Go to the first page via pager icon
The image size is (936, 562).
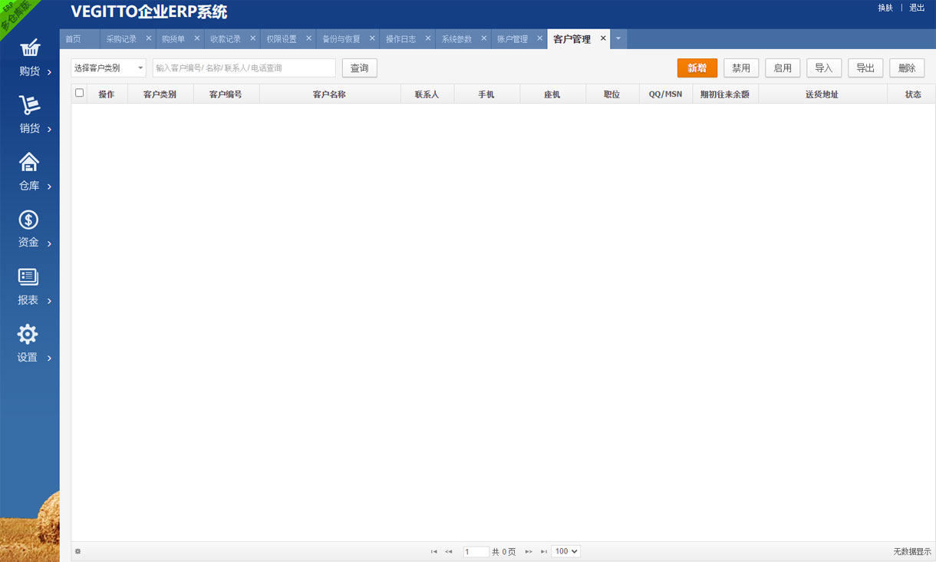point(434,551)
